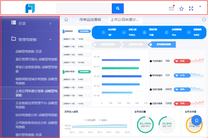Click the 已发行股票 200万 entry
This screenshot has width=208, height=138.
[161, 89]
